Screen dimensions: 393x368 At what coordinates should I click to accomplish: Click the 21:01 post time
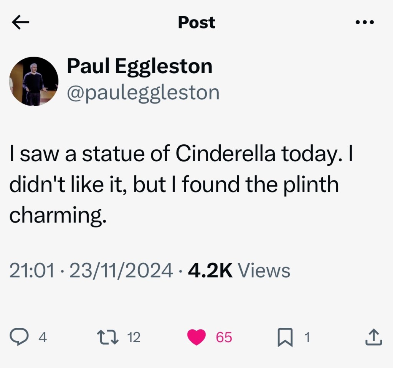31,271
